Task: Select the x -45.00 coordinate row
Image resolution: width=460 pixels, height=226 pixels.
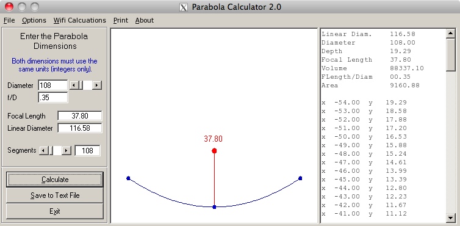Action: point(364,179)
